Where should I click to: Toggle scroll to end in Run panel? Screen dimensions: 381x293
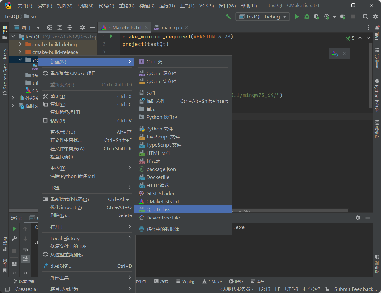[x=25, y=259]
